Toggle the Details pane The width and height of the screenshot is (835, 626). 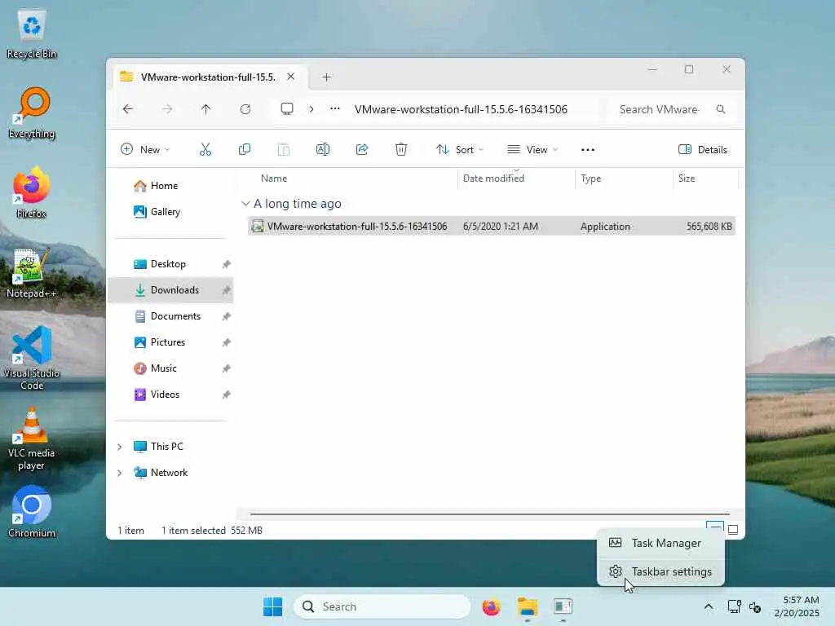pyautogui.click(x=702, y=150)
